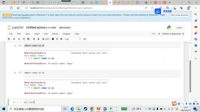Open the migration plan link

coord(26,15)
